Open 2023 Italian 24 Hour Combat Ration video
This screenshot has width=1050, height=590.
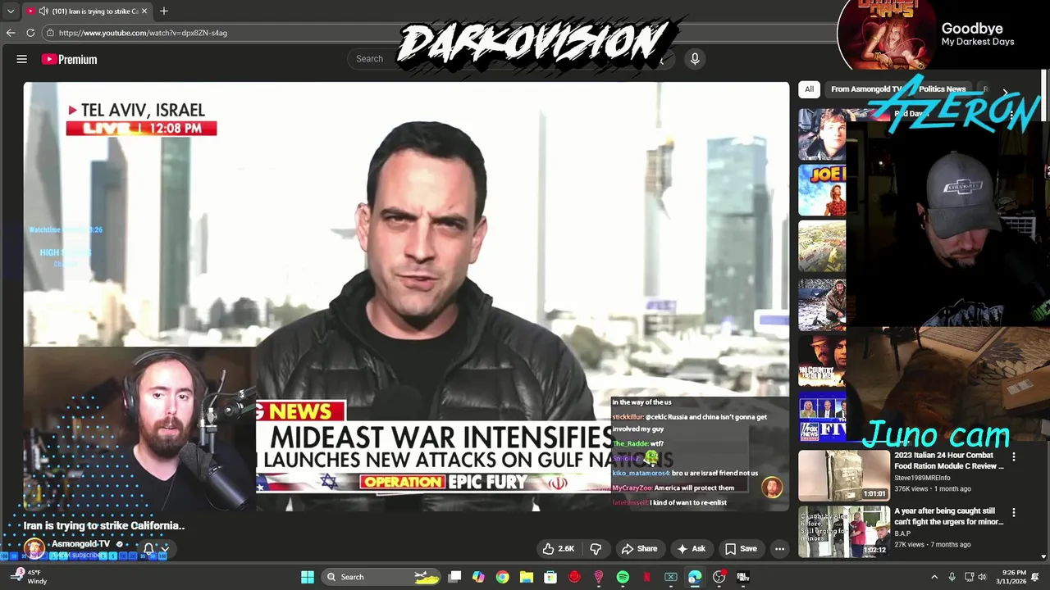coord(949,461)
